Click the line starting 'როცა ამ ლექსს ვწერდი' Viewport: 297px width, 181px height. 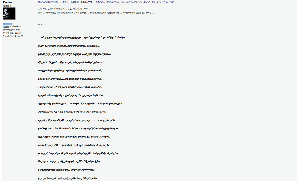pos(96,13)
